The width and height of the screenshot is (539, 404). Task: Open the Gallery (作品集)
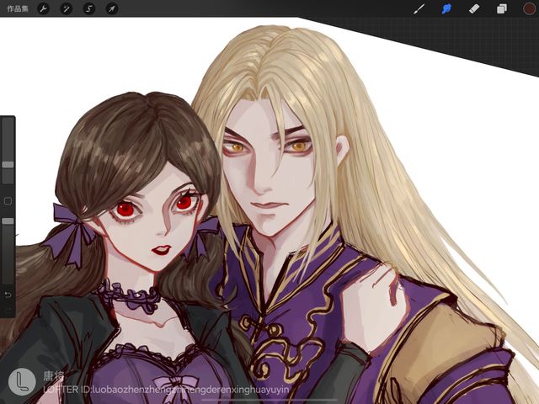click(15, 8)
